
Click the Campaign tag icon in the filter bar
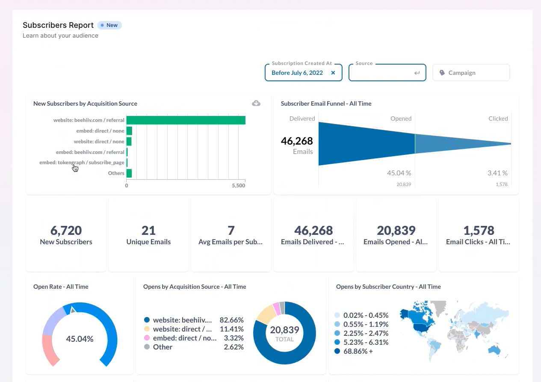pos(442,72)
